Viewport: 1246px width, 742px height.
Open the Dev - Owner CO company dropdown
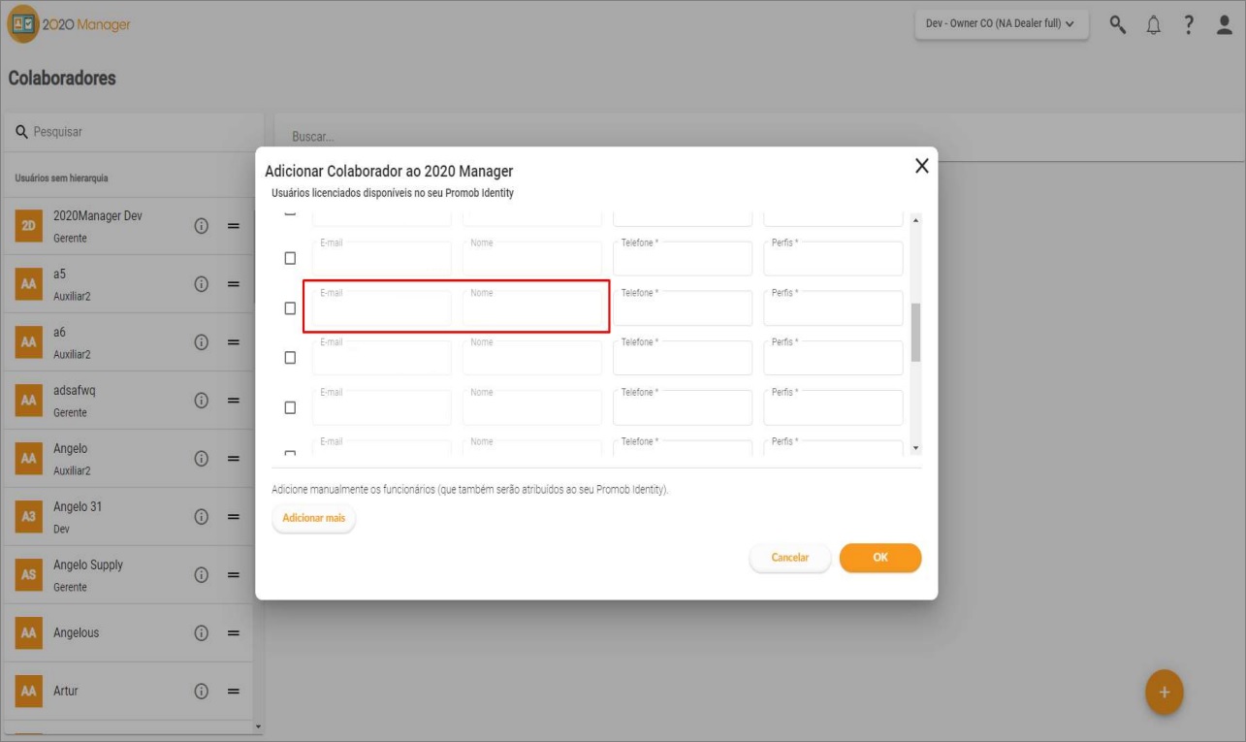pos(1002,24)
